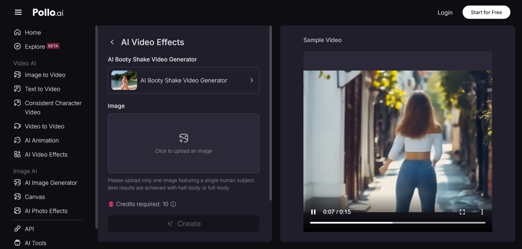Click the Image to Video icon

pos(17,75)
